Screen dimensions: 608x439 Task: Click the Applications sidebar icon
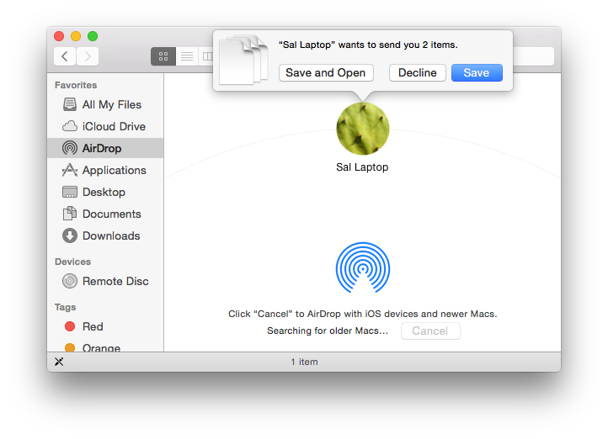click(70, 170)
